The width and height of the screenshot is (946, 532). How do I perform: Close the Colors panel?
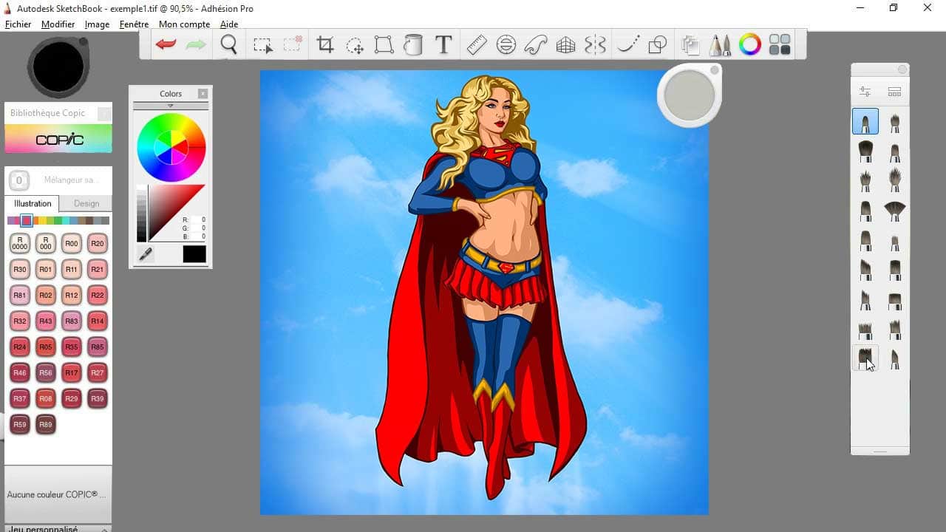[x=203, y=94]
